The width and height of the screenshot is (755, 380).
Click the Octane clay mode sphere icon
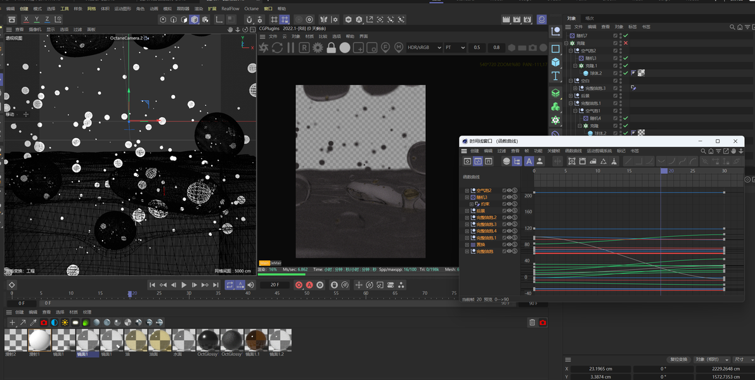(x=344, y=48)
